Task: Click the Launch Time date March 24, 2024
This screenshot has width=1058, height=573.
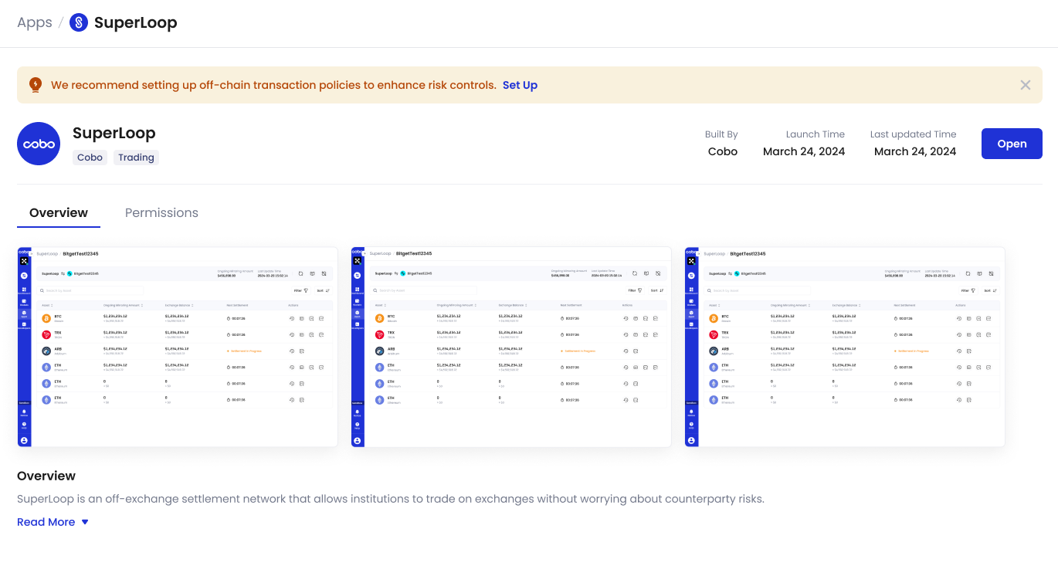Action: pos(804,151)
